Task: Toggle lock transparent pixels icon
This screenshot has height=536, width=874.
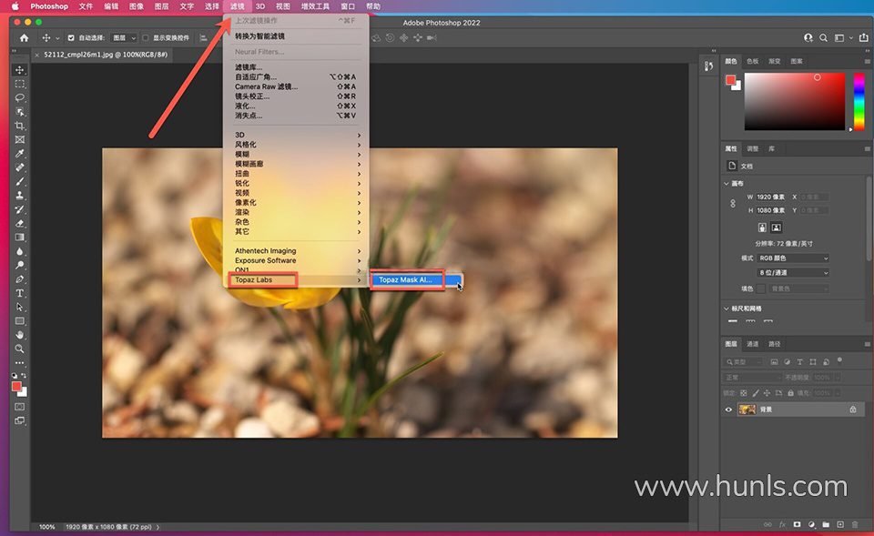Action: point(743,393)
